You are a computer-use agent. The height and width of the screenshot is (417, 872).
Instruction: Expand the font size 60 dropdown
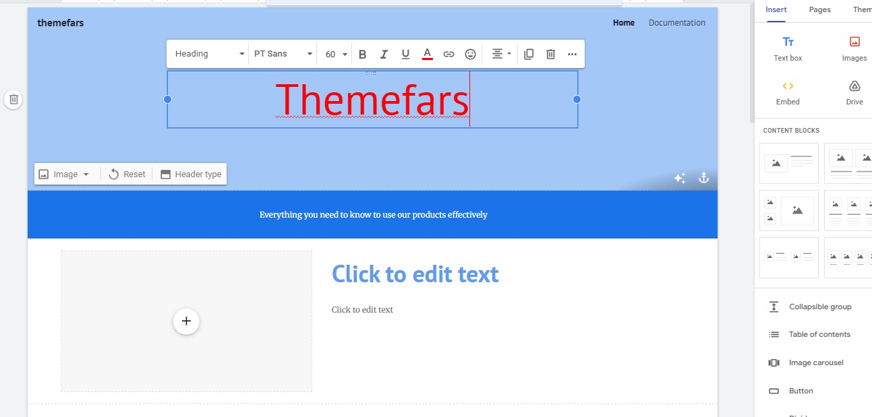pyautogui.click(x=336, y=54)
